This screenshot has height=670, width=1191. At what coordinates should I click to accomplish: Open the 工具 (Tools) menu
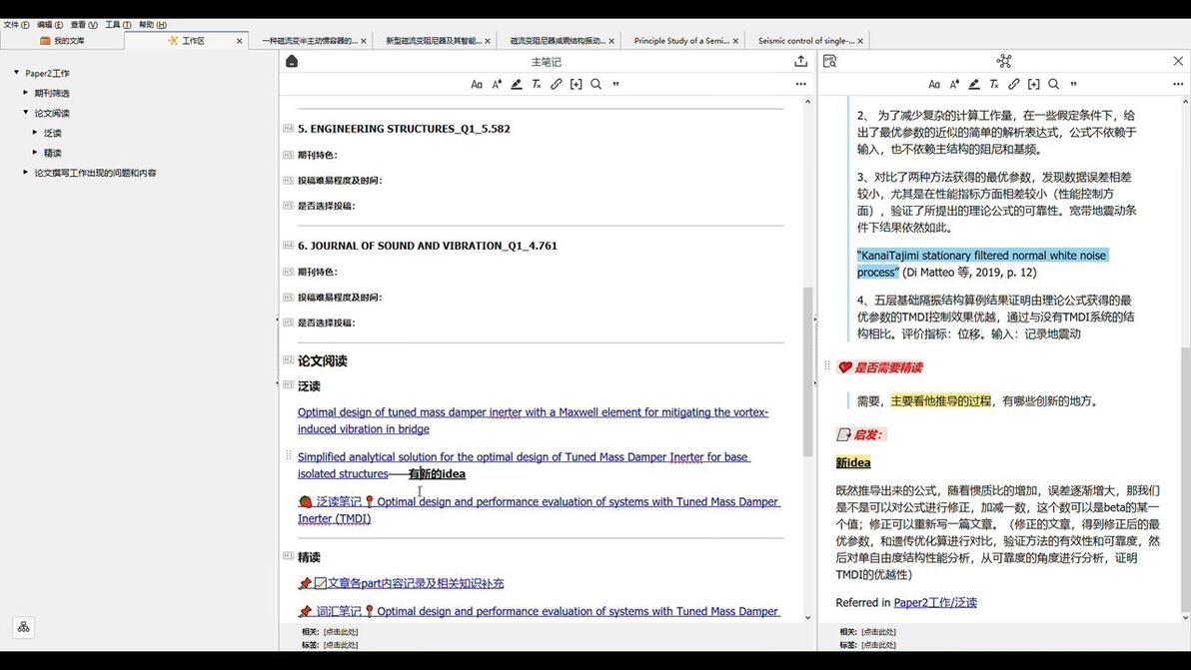click(x=118, y=24)
